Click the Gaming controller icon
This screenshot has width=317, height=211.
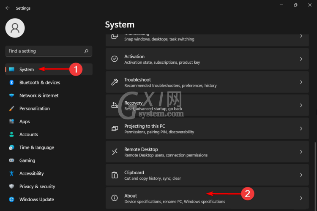(x=11, y=160)
